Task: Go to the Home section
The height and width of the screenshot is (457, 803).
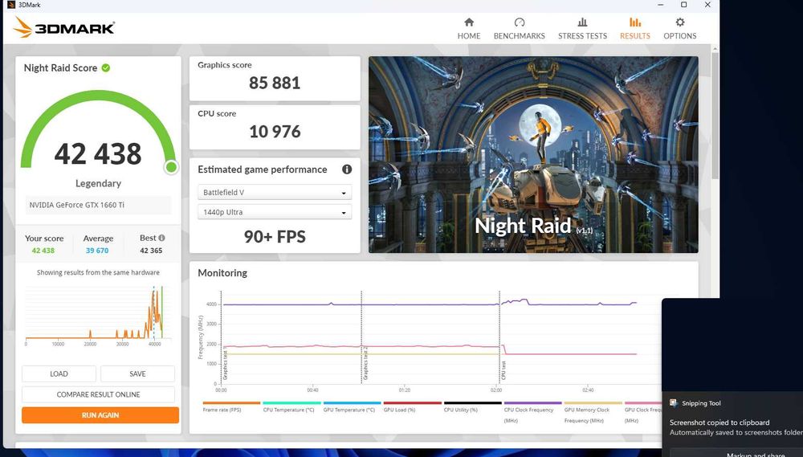Action: click(469, 28)
